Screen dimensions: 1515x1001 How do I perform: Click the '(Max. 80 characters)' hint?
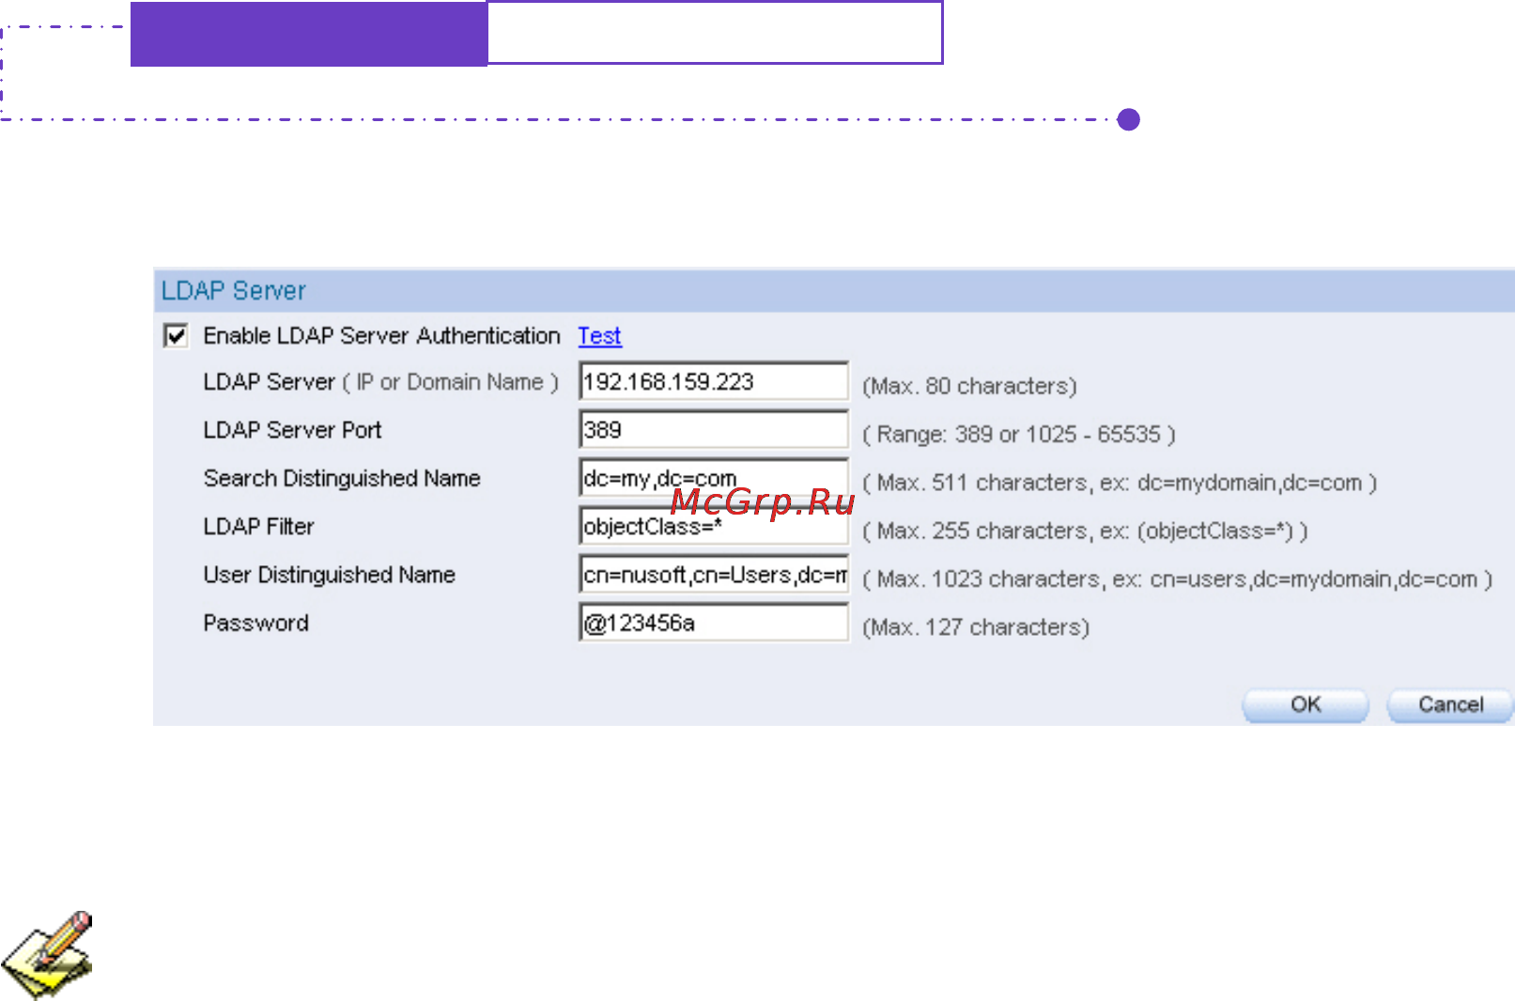pos(969,386)
